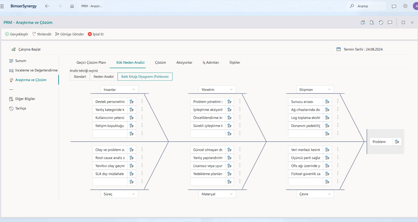Screen dimensions: 418x222
Task: Open options menu for Destek personelinin row
Action: [x=142, y=101]
